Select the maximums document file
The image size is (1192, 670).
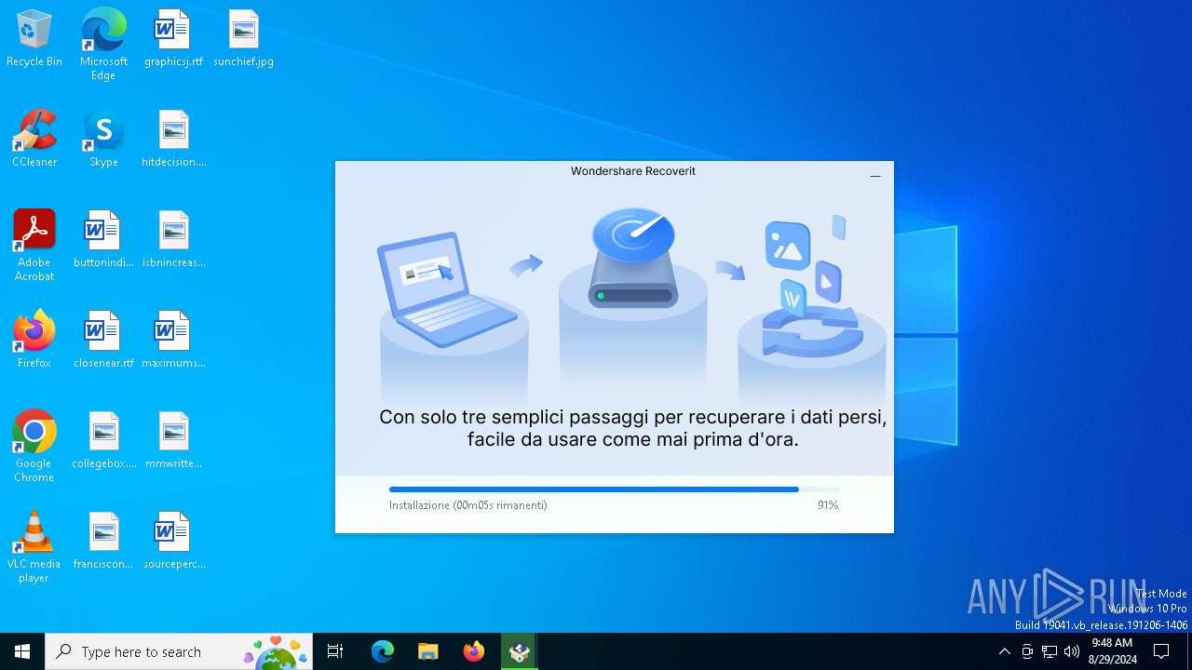pyautogui.click(x=173, y=341)
